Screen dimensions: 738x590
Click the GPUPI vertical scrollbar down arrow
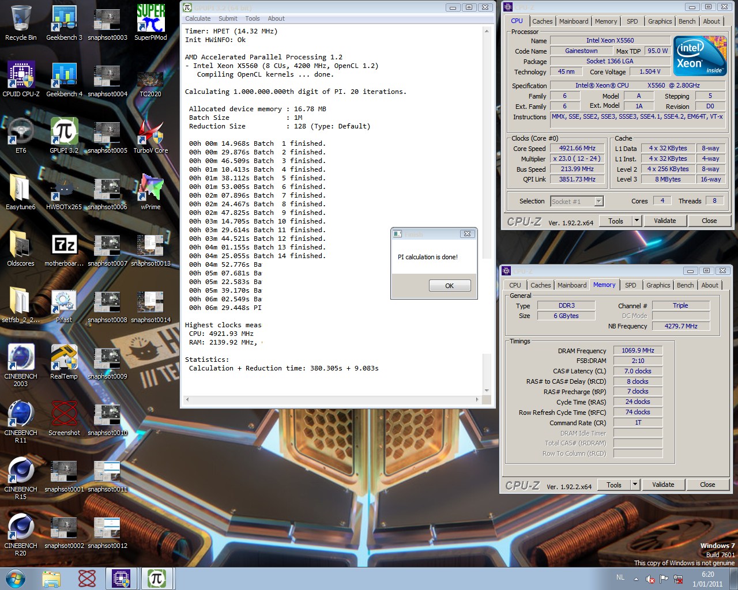487,391
